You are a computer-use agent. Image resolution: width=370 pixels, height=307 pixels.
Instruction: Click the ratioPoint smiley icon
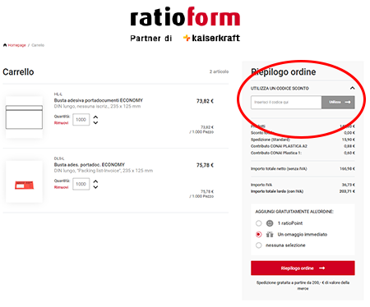coord(270,223)
